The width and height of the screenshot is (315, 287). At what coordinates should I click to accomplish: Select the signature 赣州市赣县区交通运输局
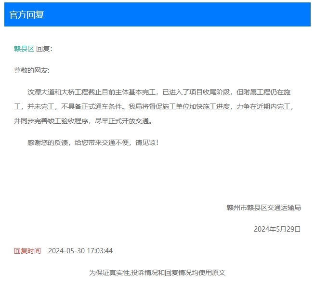pos(264,208)
